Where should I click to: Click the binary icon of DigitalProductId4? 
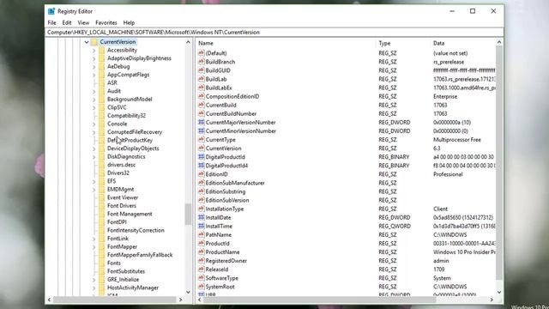[x=201, y=166]
